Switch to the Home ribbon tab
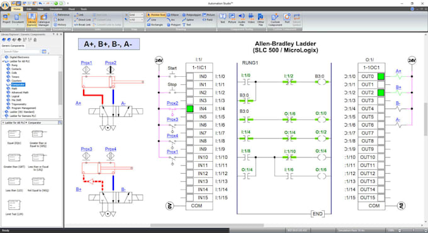428x233 pixels. (x=17, y=9)
